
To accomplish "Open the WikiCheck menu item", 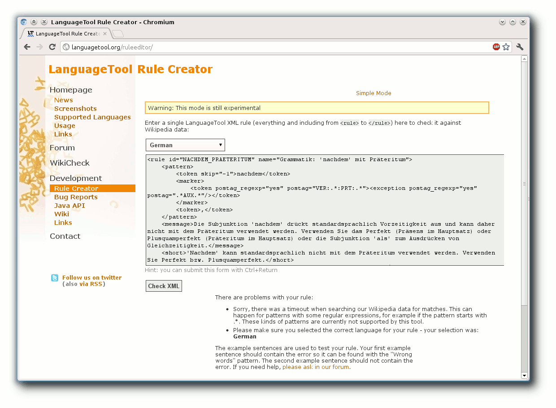I will point(69,163).
